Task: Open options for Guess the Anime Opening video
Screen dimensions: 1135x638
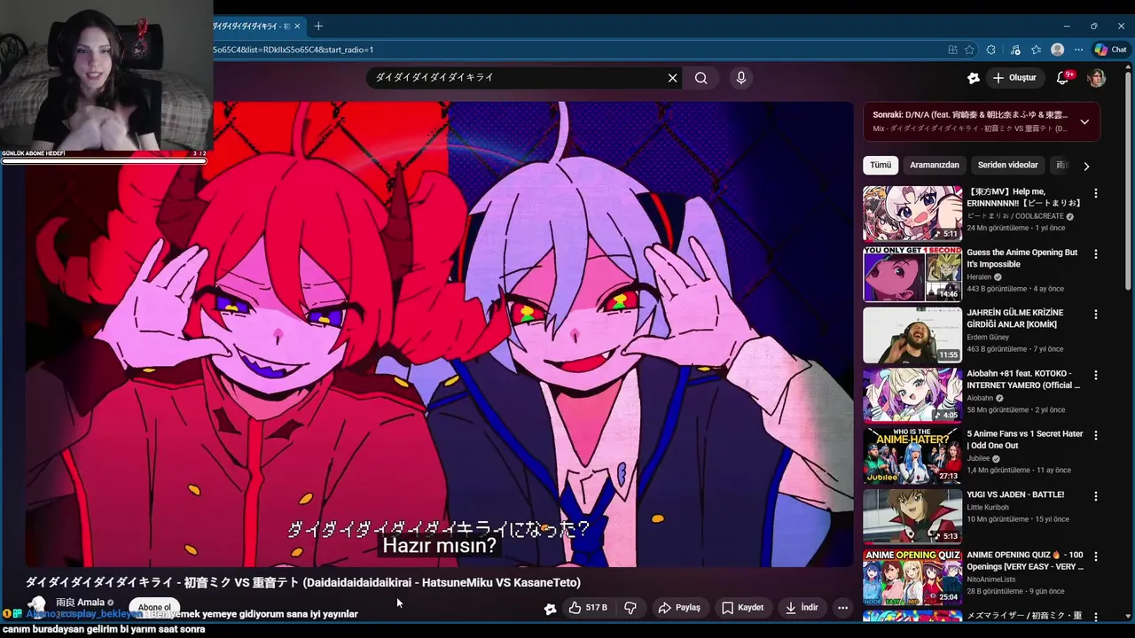Action: pos(1096,253)
